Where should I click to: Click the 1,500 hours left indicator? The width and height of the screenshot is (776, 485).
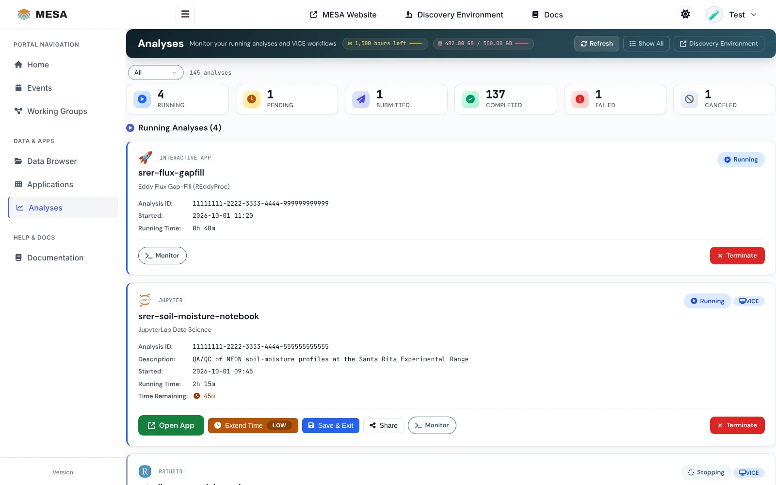pyautogui.click(x=385, y=44)
